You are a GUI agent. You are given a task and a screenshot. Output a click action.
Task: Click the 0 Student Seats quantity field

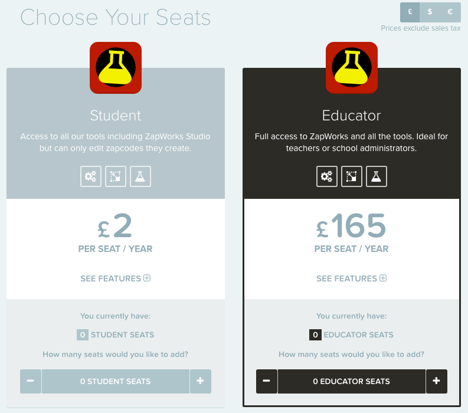(116, 381)
